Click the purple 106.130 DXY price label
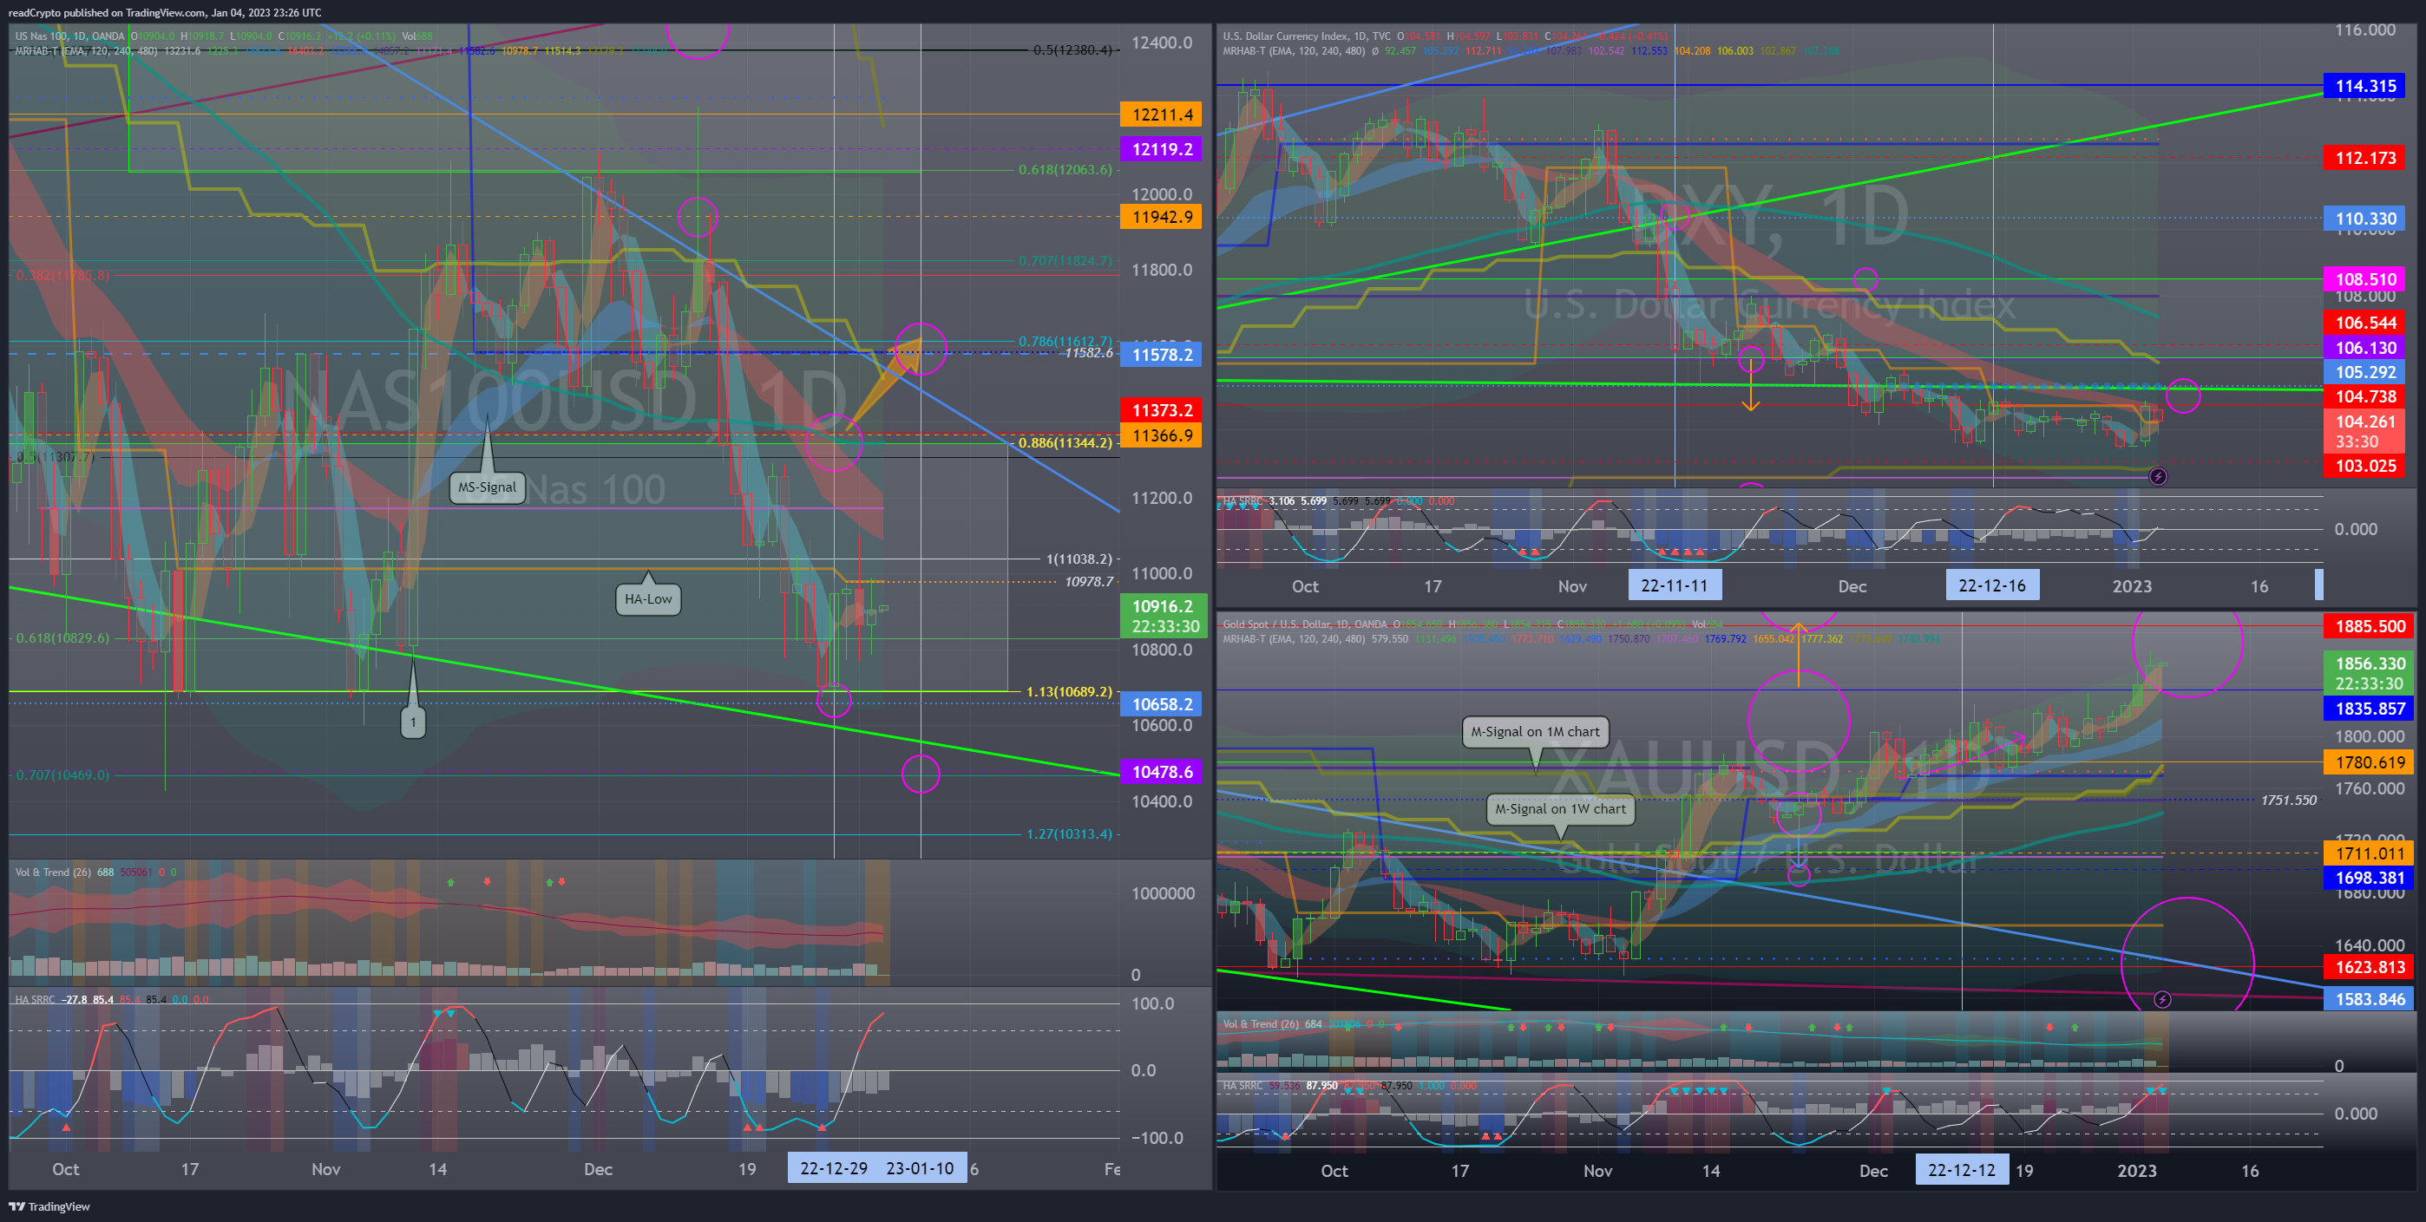The image size is (2426, 1222). [x=2364, y=348]
